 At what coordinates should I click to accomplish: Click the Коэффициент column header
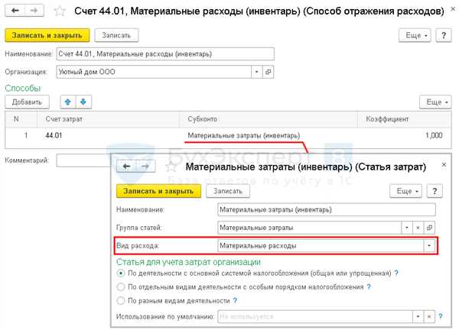(404, 119)
